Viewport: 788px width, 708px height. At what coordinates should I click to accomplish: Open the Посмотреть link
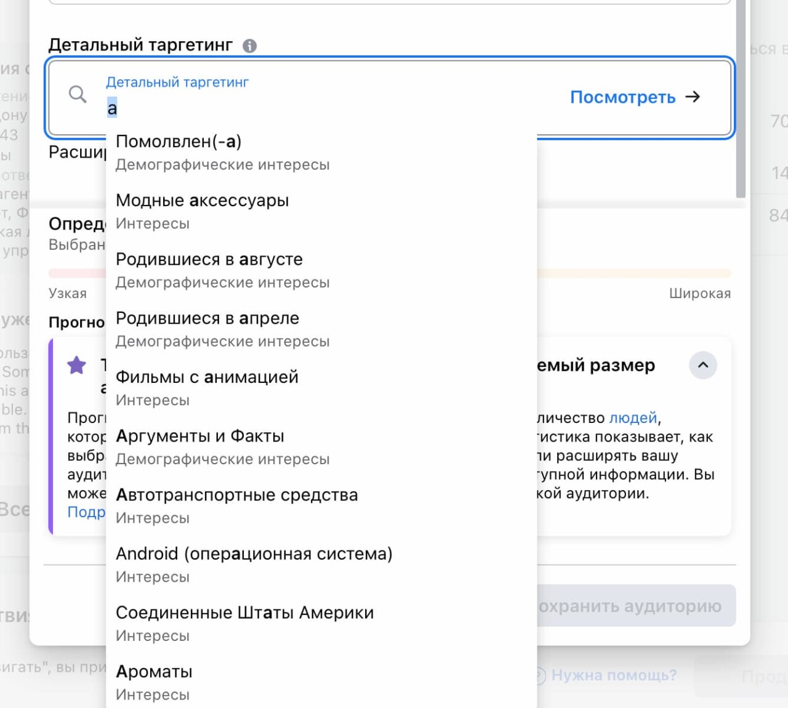click(x=622, y=97)
